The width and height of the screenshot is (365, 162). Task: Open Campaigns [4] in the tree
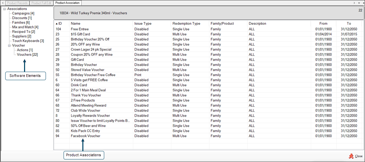point(23,13)
